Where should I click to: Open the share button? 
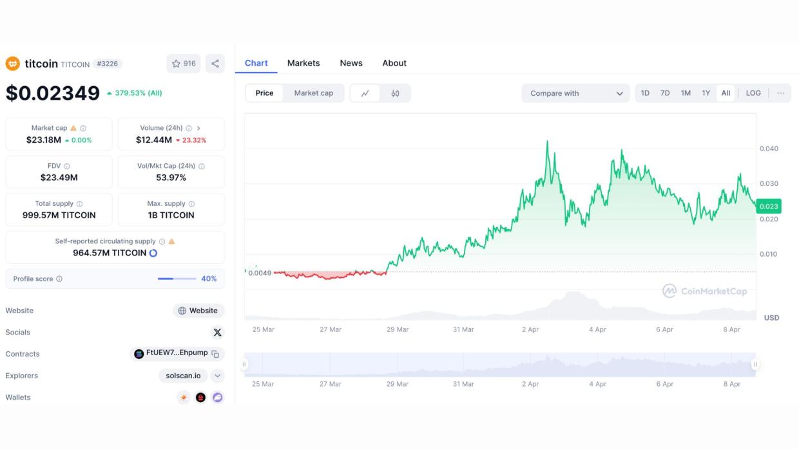(215, 64)
